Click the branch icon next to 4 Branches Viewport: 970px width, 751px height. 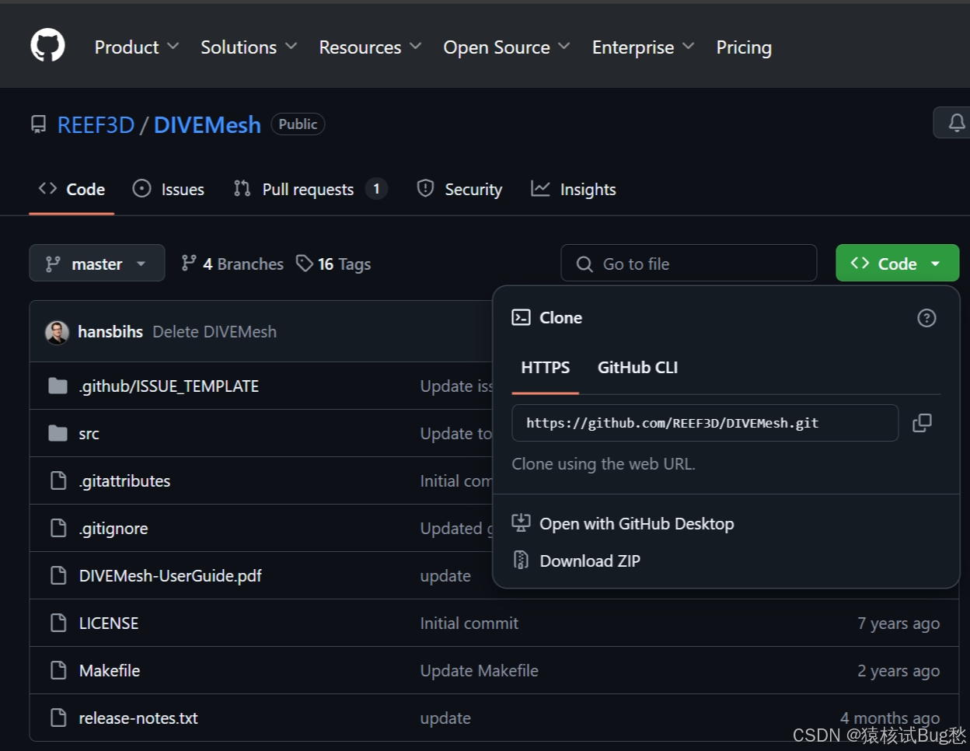tap(189, 264)
